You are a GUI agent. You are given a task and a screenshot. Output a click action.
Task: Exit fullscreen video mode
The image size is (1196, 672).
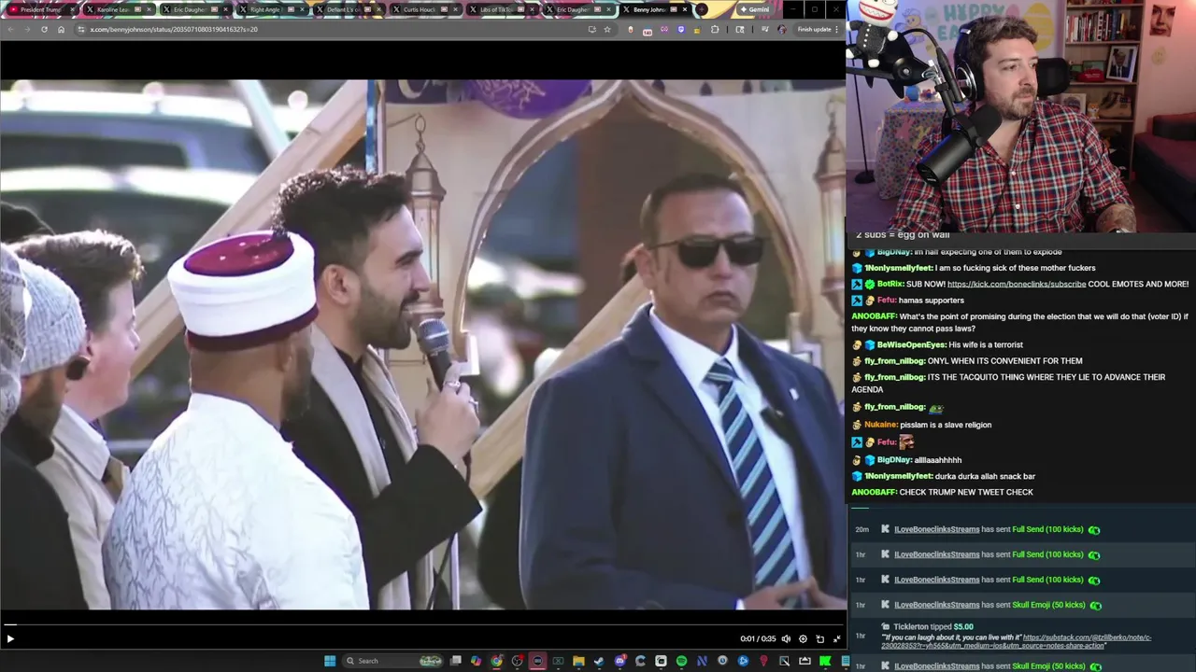[837, 639]
